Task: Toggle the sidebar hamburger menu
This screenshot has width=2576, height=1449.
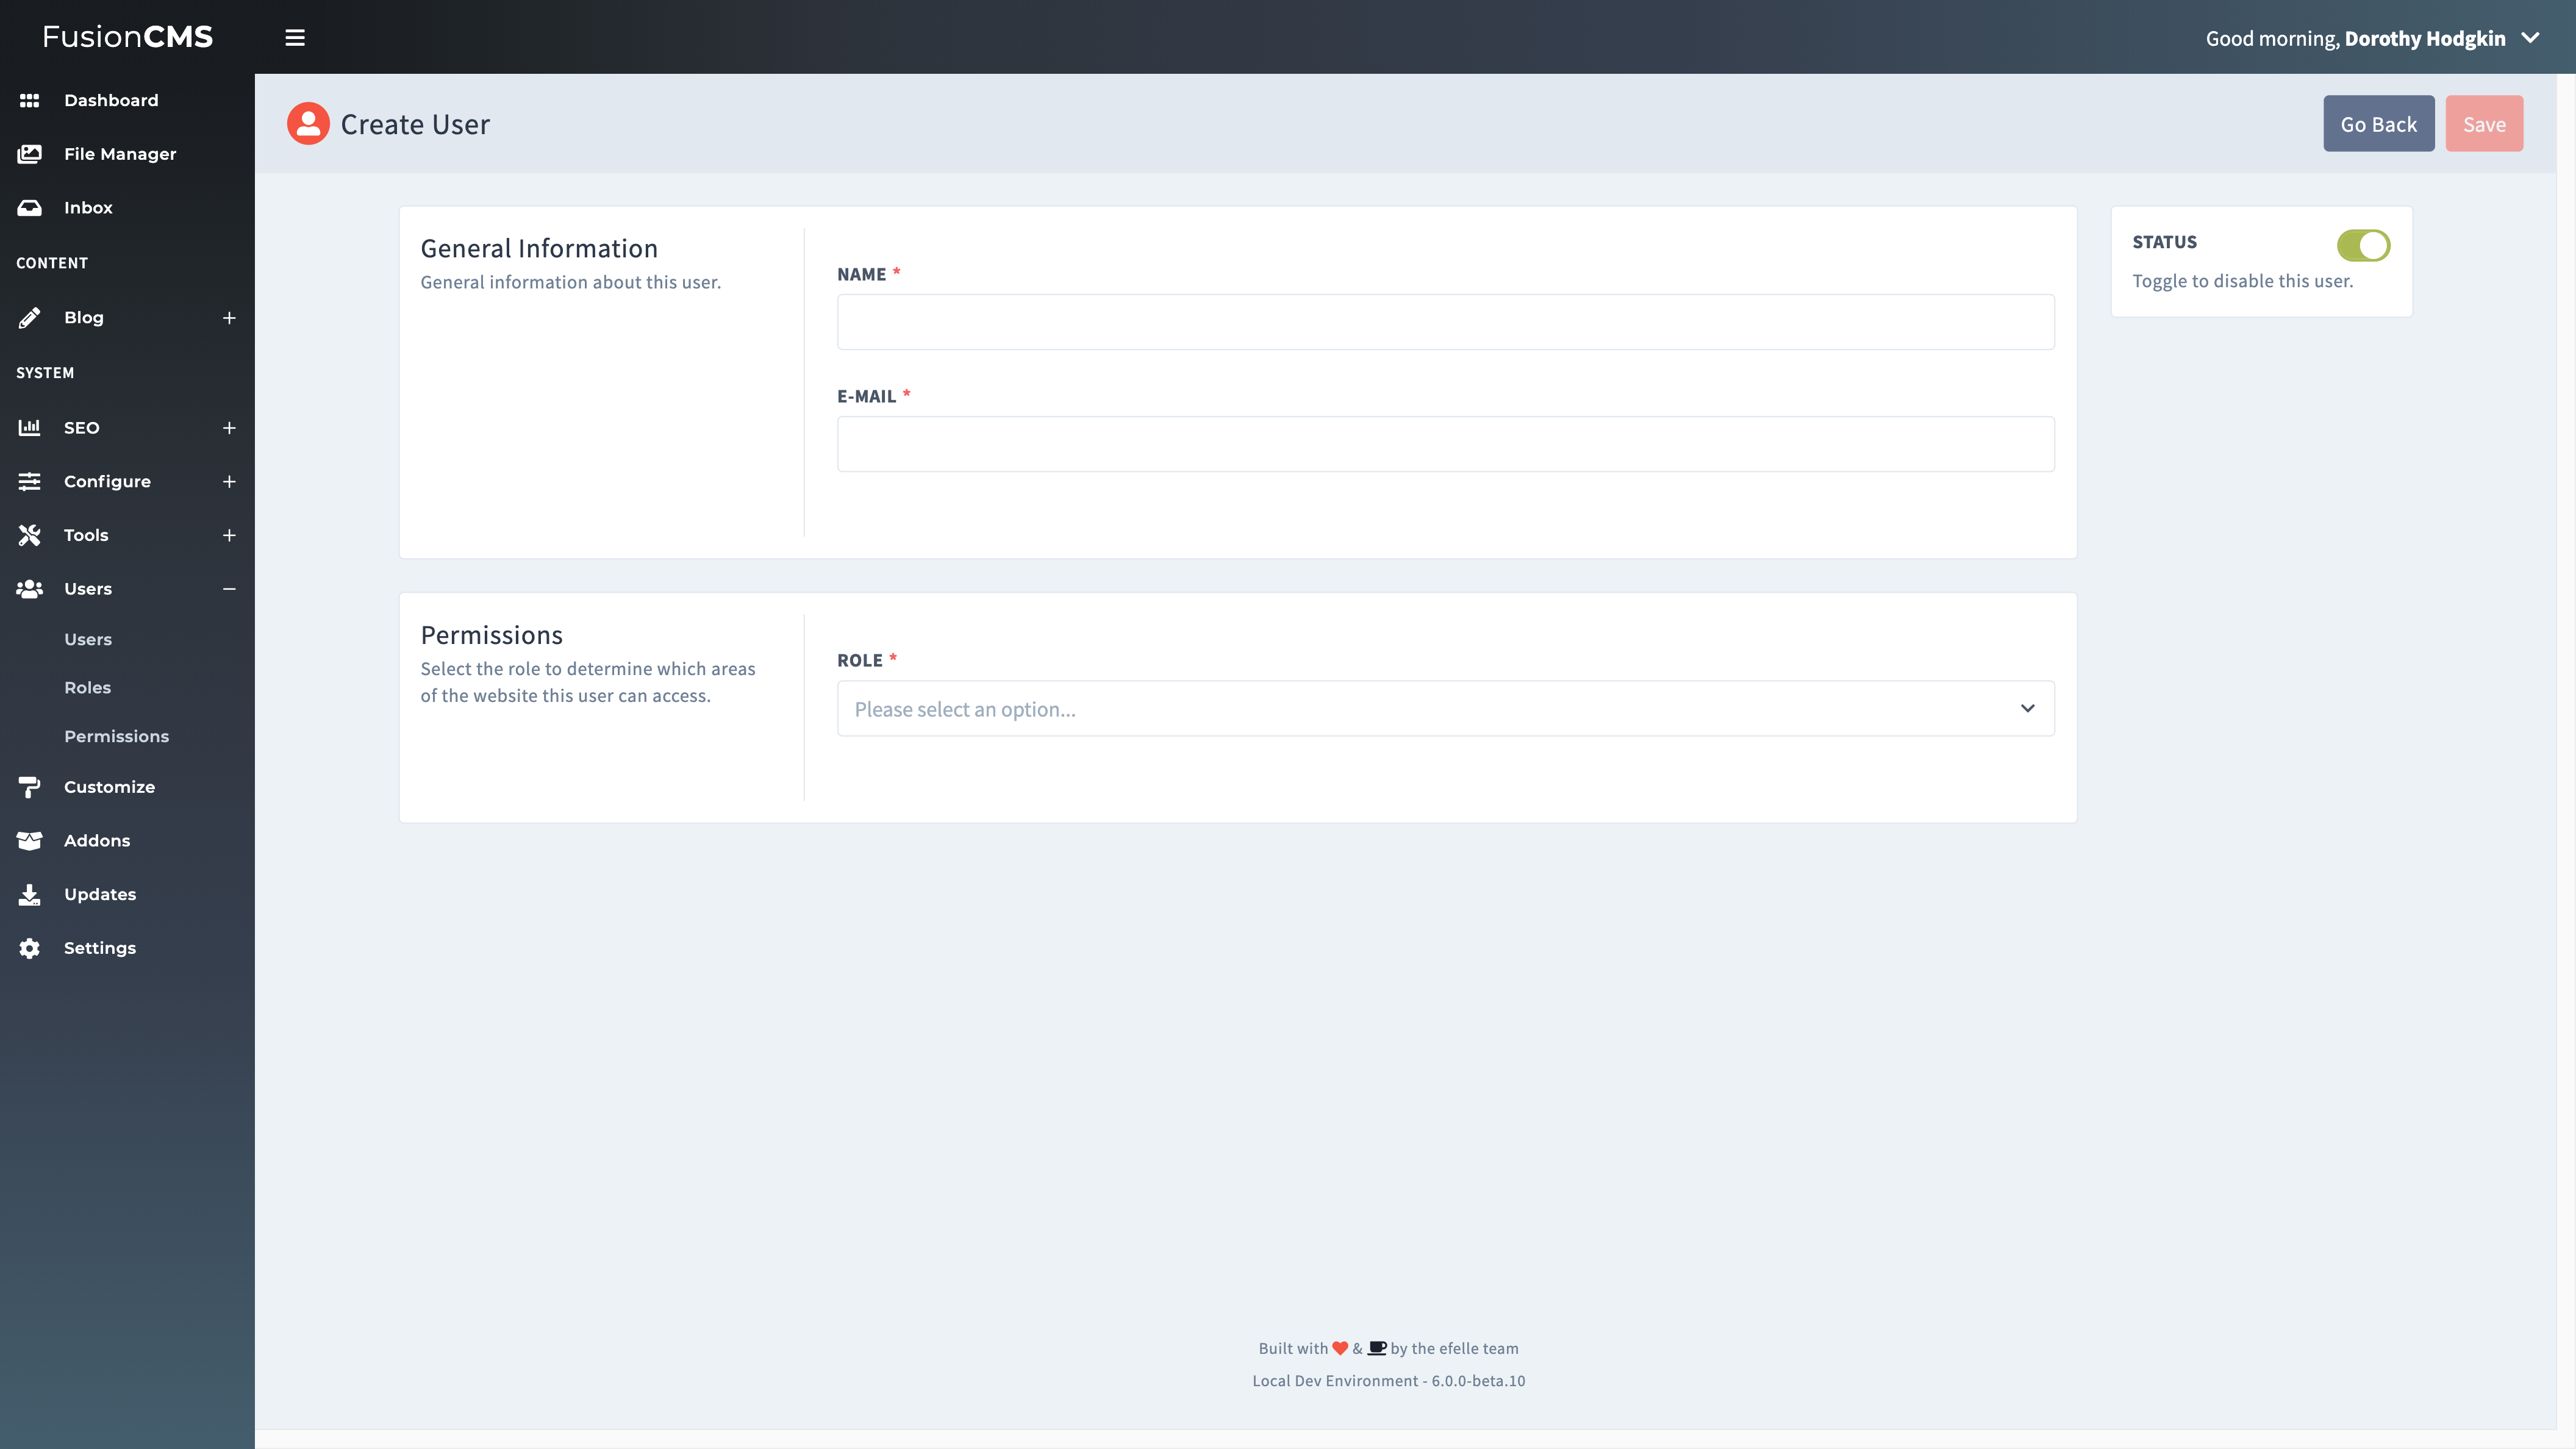Action: coord(295,37)
